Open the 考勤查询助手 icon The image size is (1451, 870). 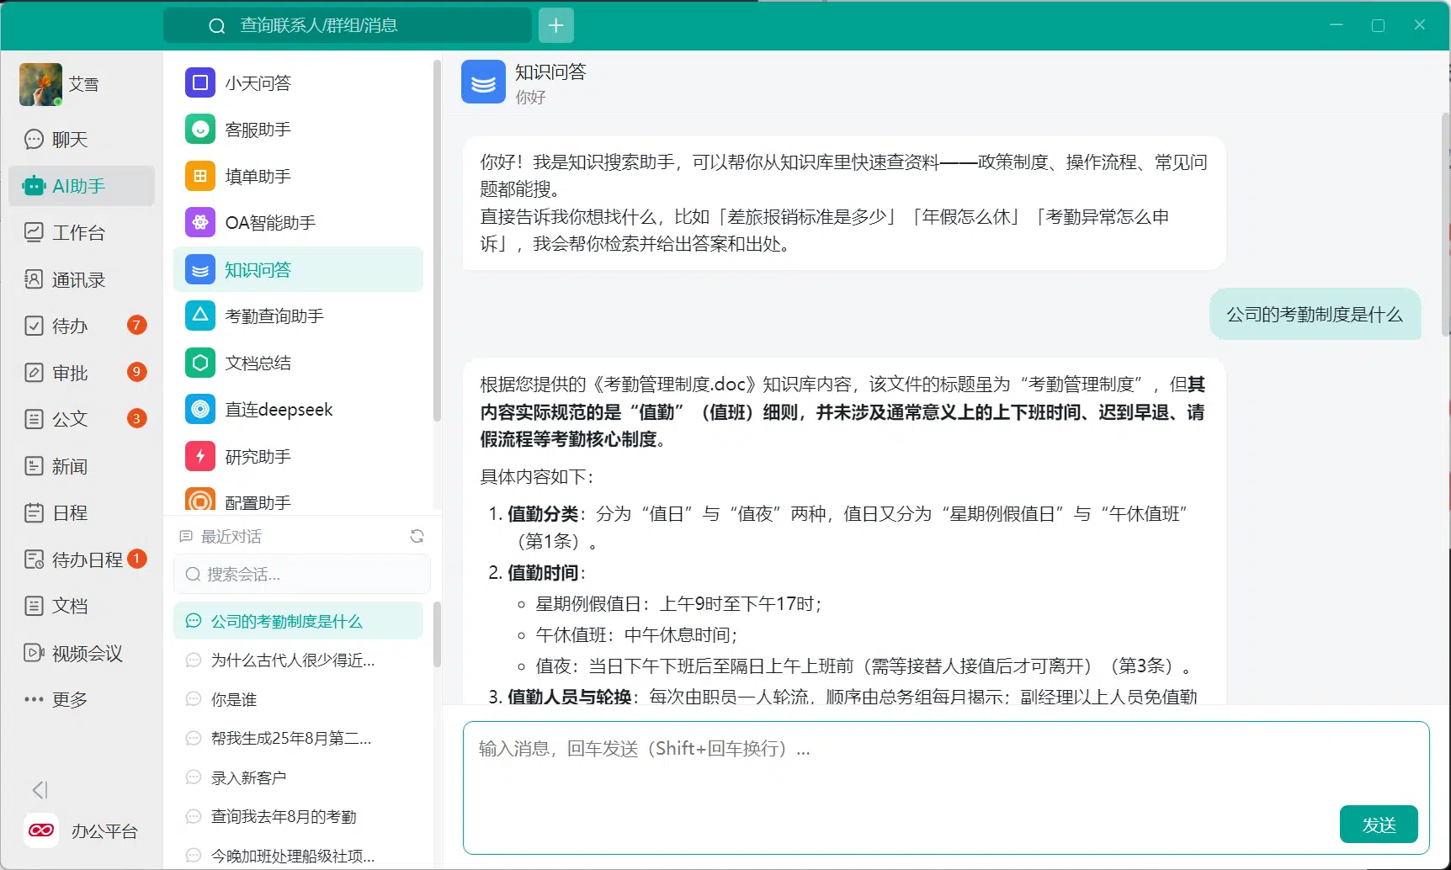click(x=199, y=316)
